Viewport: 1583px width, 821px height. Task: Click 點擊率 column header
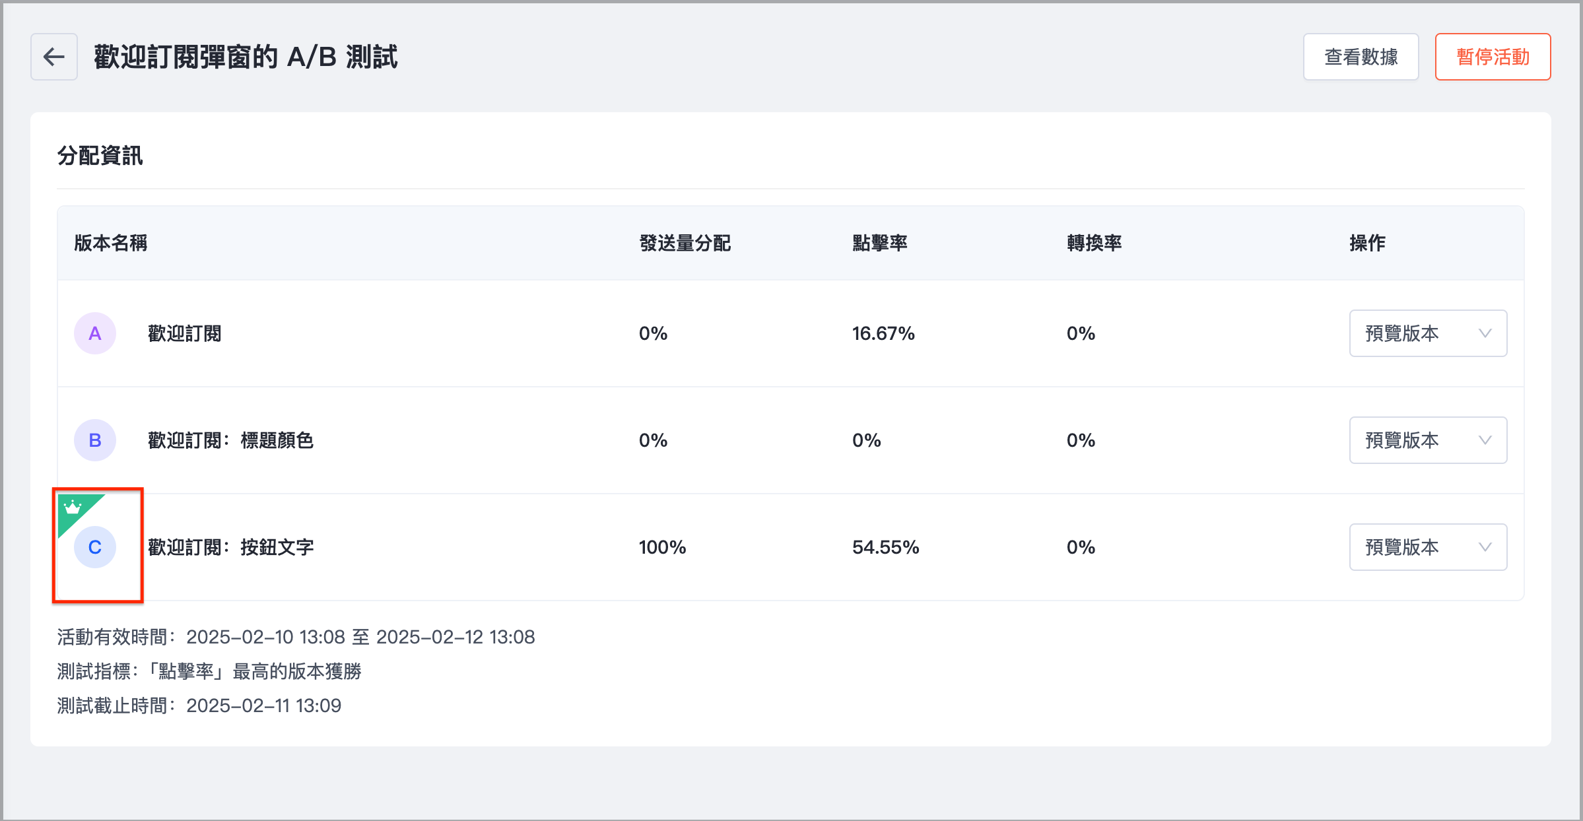point(879,243)
